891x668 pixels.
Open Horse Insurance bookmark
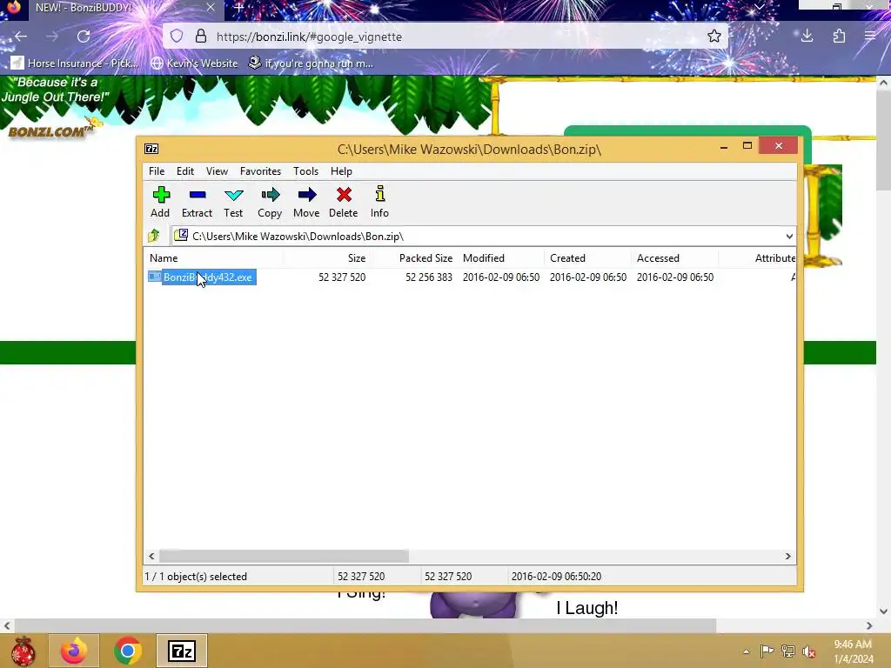[x=75, y=63]
